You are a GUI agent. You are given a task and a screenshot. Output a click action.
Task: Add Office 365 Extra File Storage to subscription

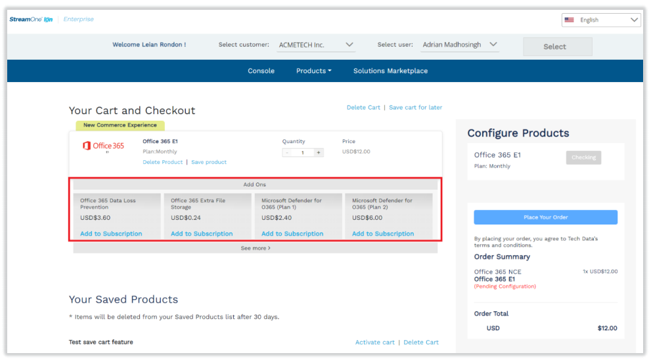point(202,234)
